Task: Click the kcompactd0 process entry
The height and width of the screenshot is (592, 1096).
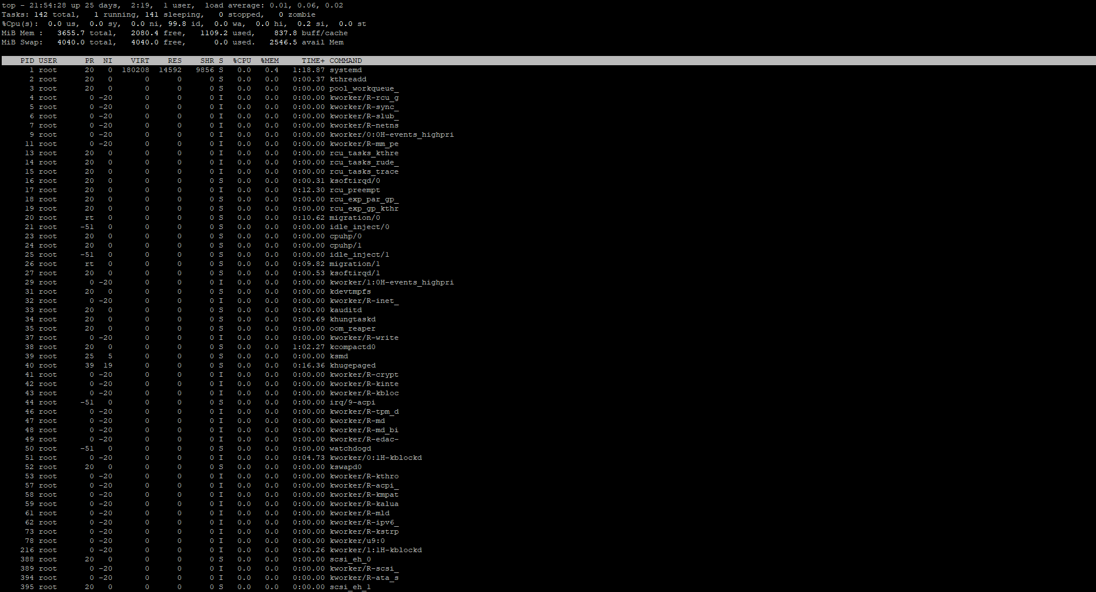Action: click(352, 347)
